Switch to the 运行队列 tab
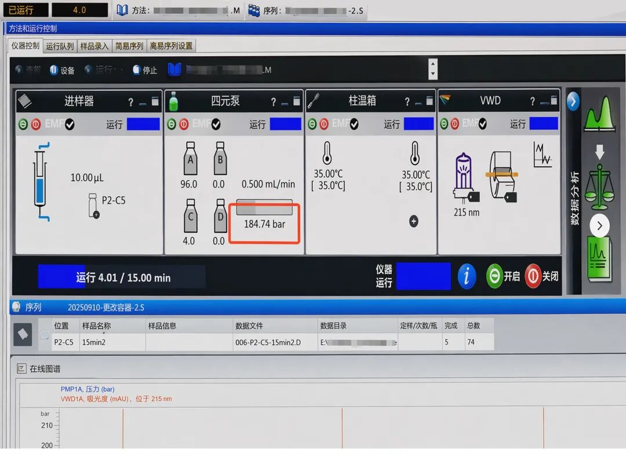This screenshot has height=469, width=626. click(60, 46)
